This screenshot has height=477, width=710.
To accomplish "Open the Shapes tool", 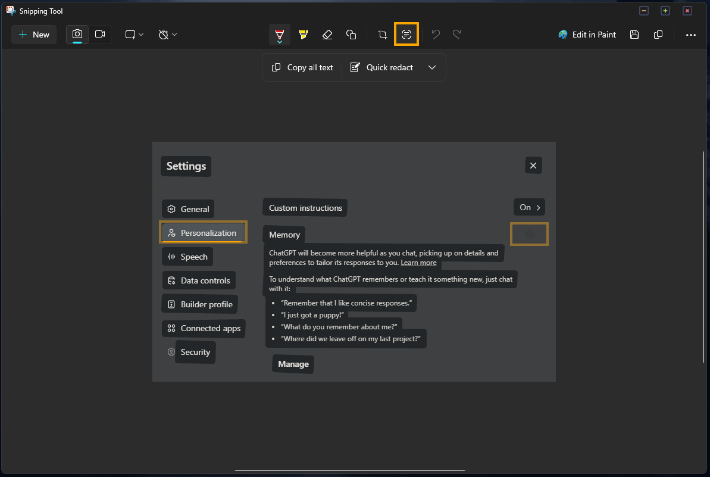I will (351, 35).
